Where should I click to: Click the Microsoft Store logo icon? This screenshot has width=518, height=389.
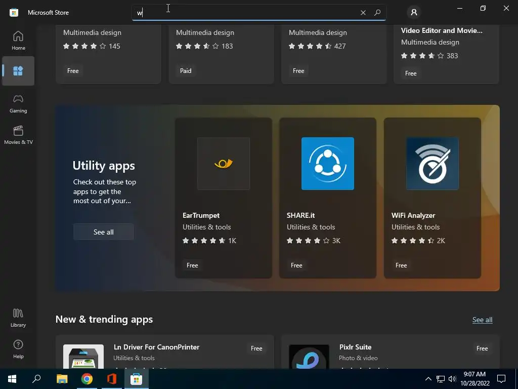(14, 13)
